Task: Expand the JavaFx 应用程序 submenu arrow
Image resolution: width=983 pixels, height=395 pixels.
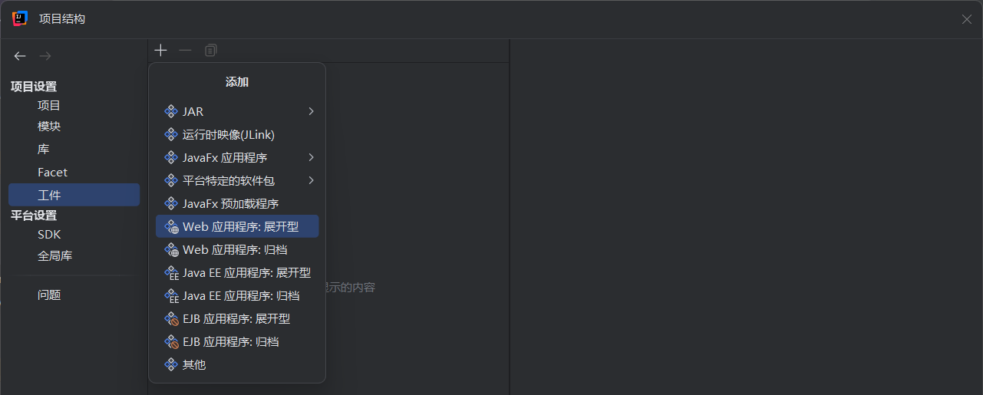Action: click(311, 158)
